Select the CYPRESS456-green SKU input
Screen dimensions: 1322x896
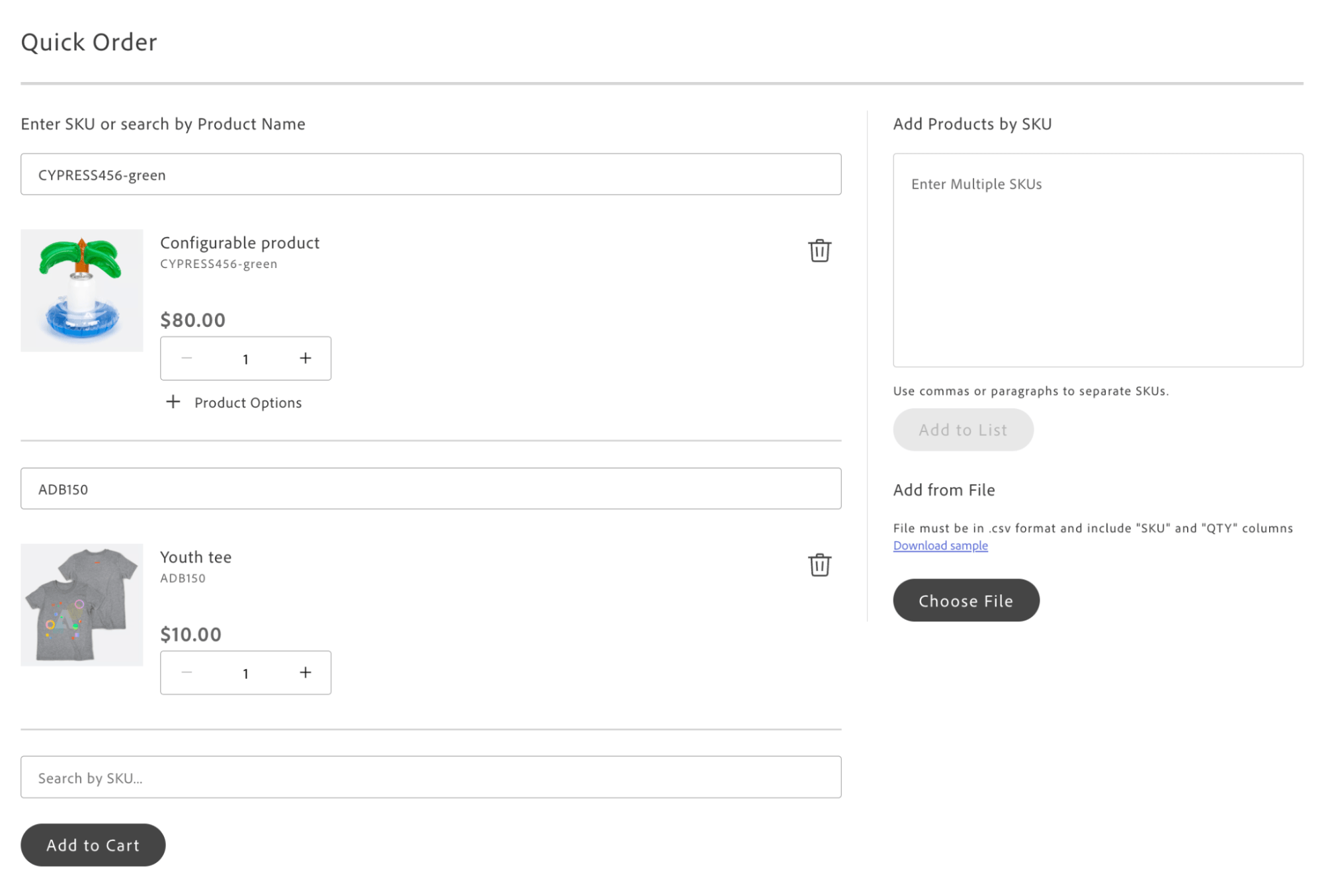tap(431, 174)
